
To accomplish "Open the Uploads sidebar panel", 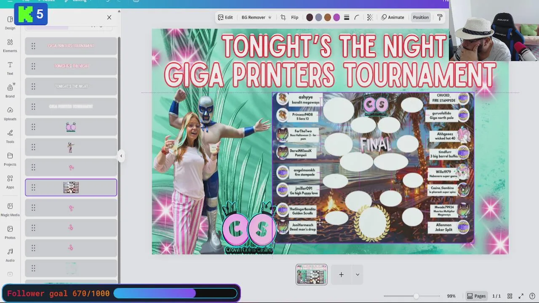I will 10,114.
